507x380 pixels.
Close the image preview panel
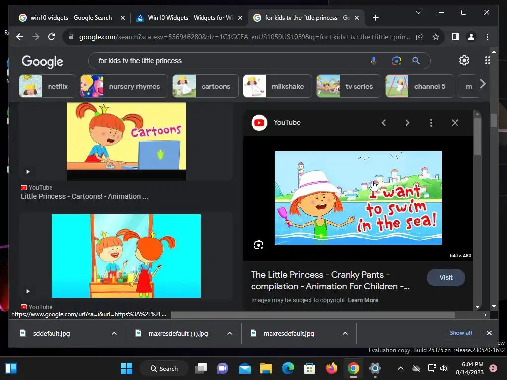pos(455,123)
